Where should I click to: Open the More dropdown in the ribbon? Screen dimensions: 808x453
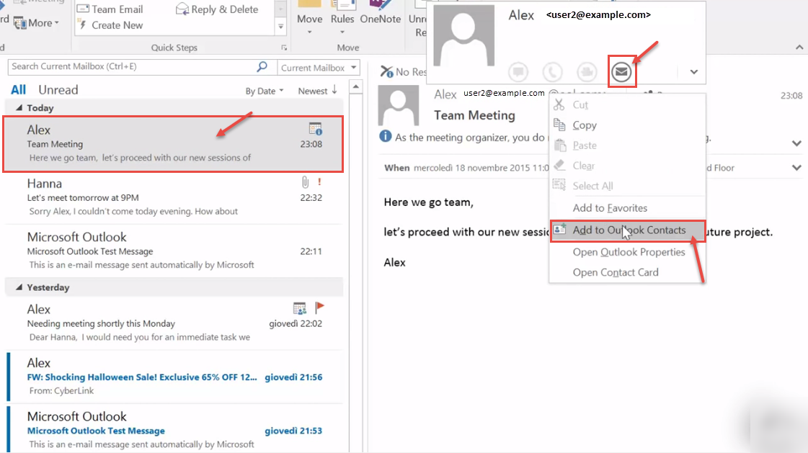(37, 23)
